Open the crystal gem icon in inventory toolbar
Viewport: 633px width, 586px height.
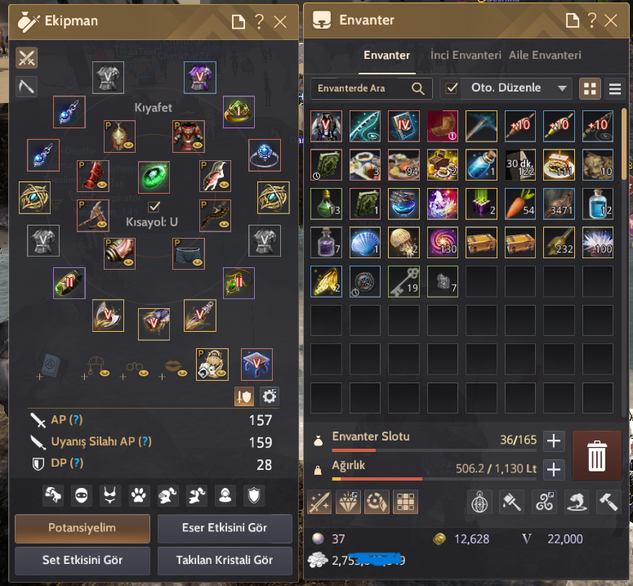348,502
